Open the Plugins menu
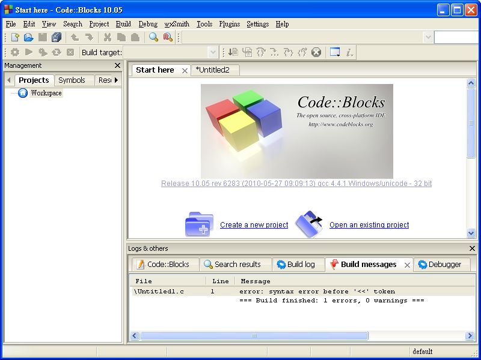 (x=230, y=24)
